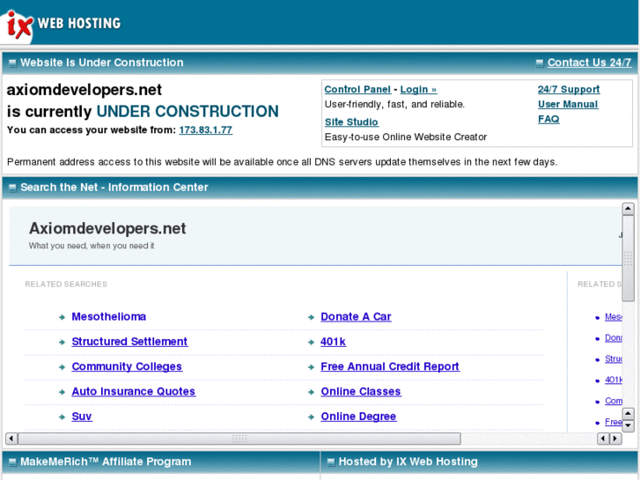Click the upper vertical scrollbar's up arrow

(629, 209)
